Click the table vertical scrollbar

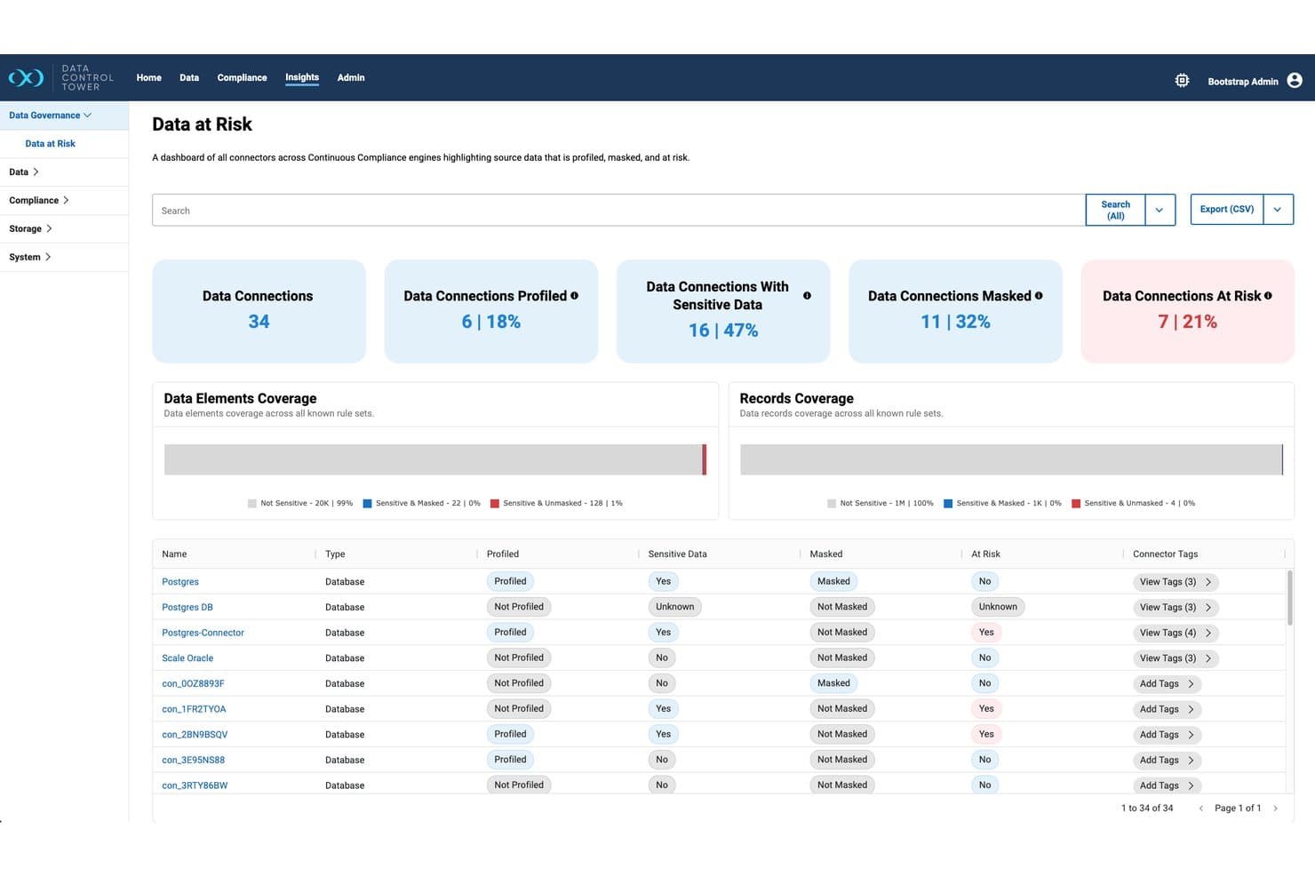coord(1289,597)
